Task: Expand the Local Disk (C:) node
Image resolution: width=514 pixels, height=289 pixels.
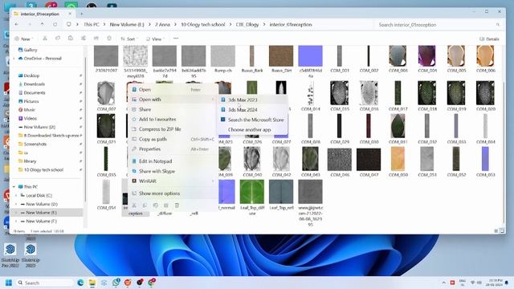Action: click(x=16, y=195)
